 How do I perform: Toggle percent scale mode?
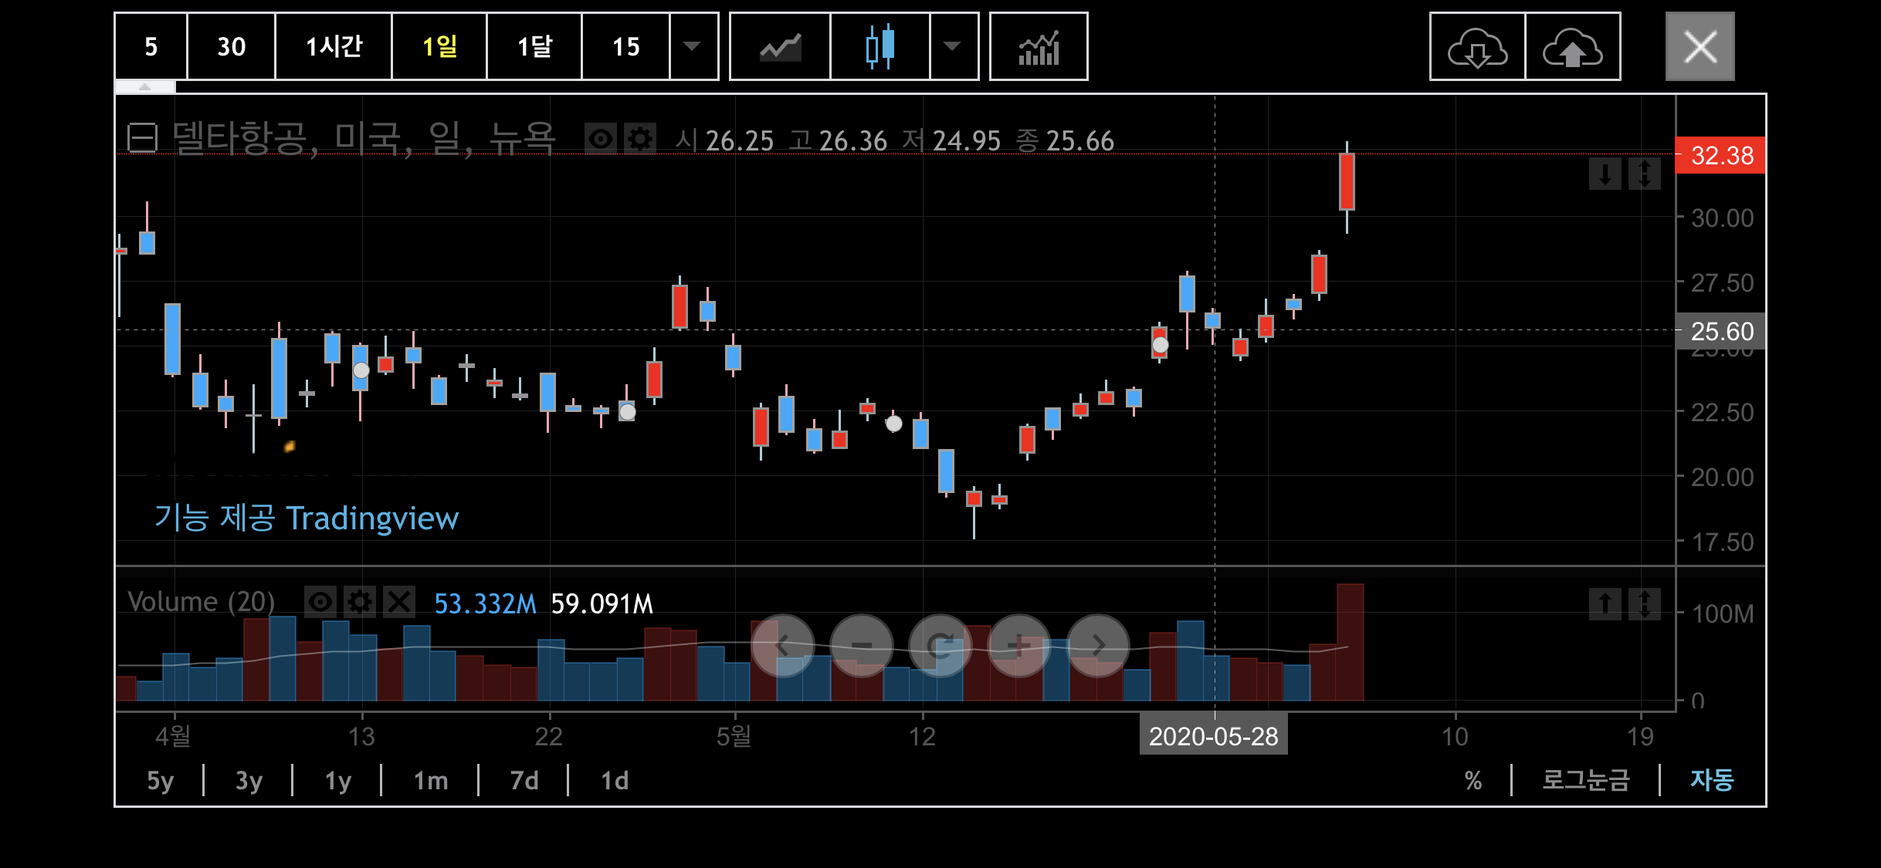1473,780
